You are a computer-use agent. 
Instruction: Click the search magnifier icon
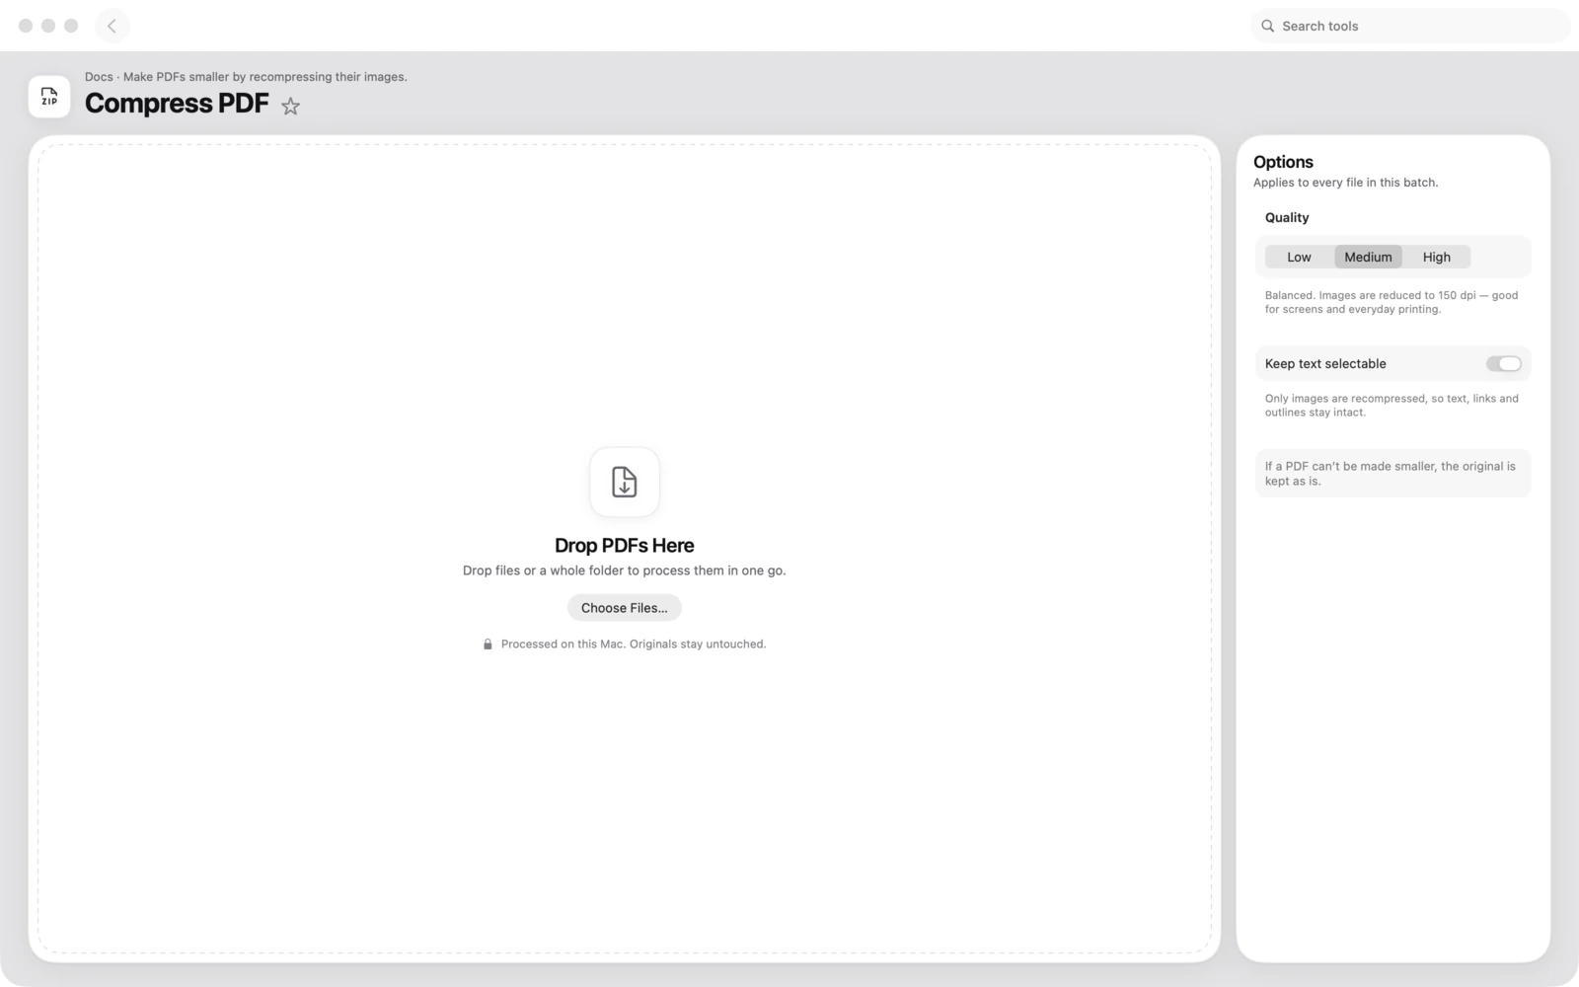tap(1267, 26)
